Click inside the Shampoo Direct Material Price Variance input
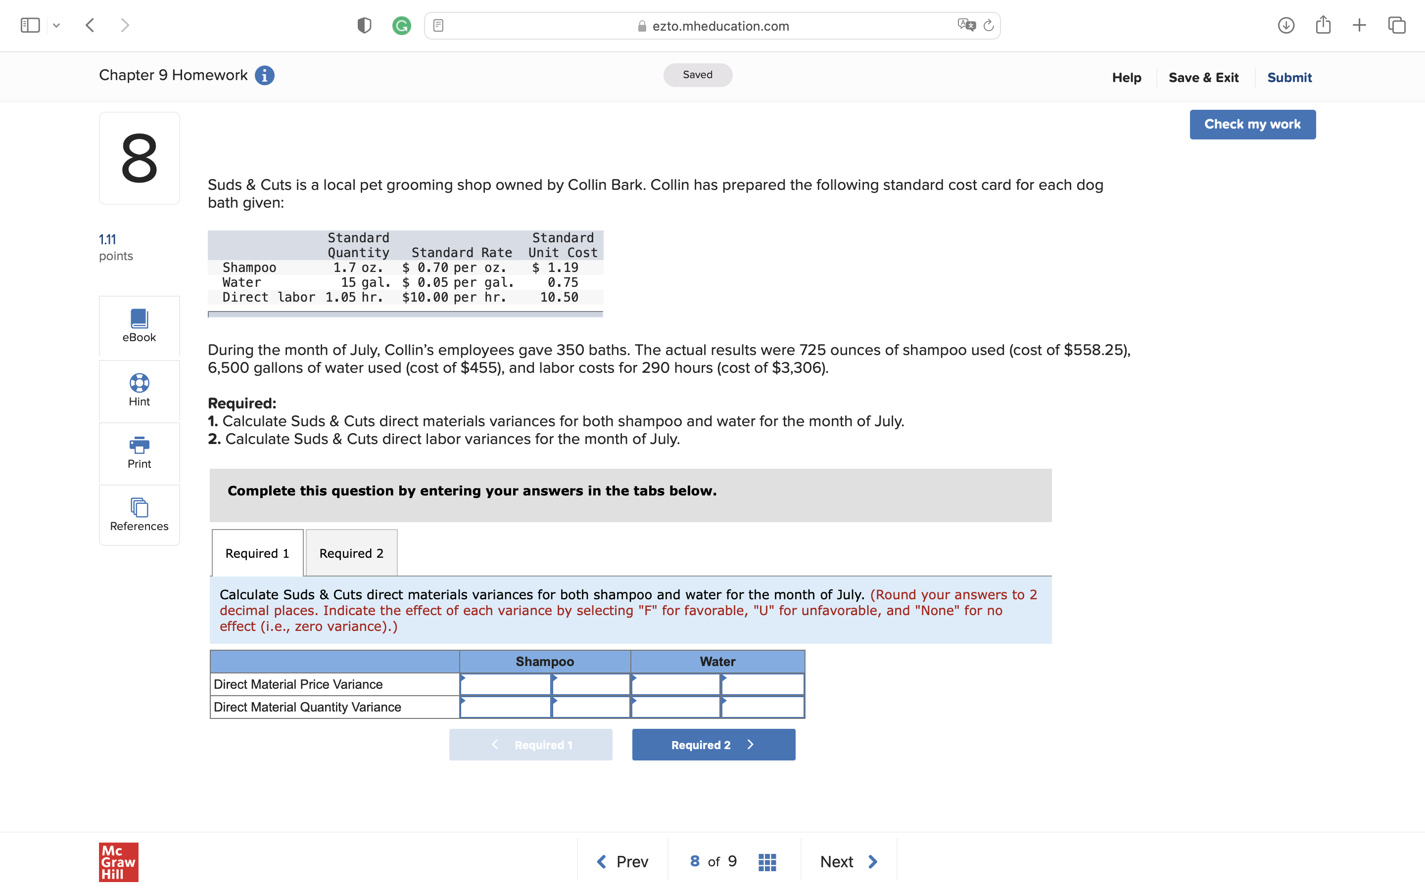Image resolution: width=1425 pixels, height=890 pixels. pyautogui.click(x=505, y=684)
